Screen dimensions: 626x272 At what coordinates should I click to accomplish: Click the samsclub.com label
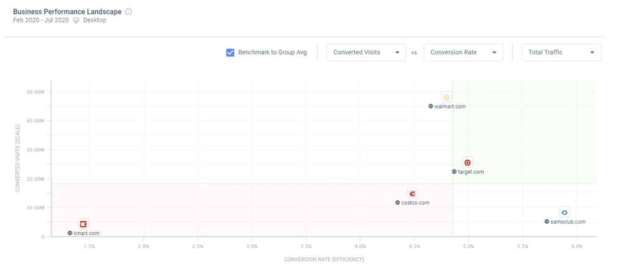coord(568,222)
